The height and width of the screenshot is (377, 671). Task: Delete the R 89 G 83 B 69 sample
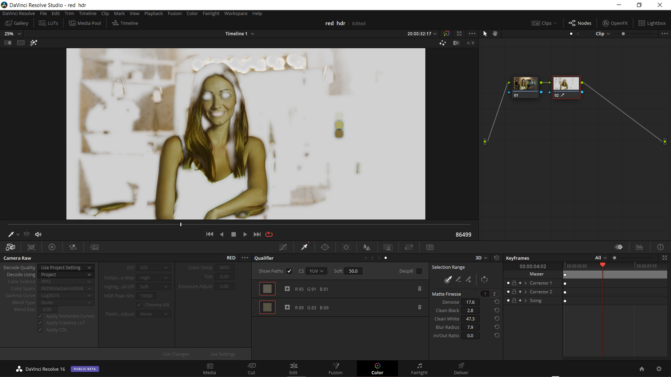coord(419,307)
